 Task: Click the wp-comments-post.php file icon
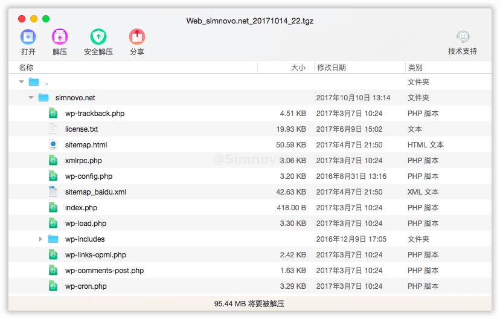pos(53,271)
